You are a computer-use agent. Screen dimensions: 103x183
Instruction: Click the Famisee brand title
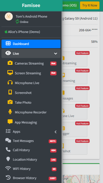coord(31,5)
